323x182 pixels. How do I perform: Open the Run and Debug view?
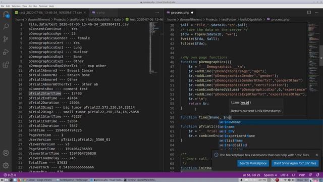click(x=6, y=52)
